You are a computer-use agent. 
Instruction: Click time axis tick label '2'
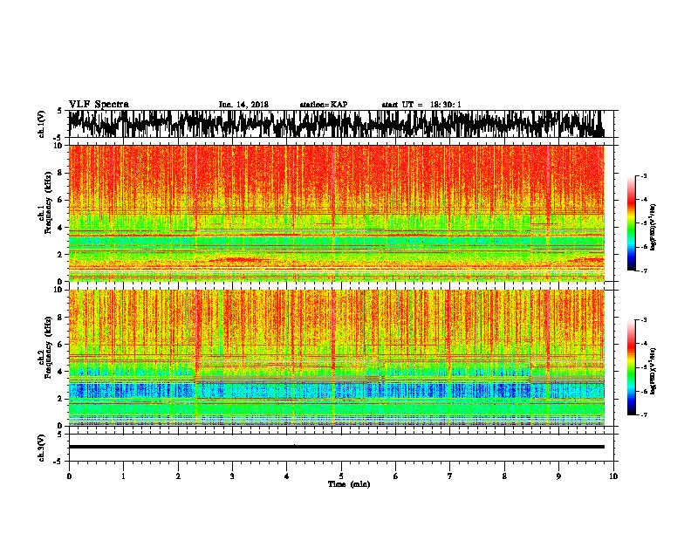(x=178, y=476)
